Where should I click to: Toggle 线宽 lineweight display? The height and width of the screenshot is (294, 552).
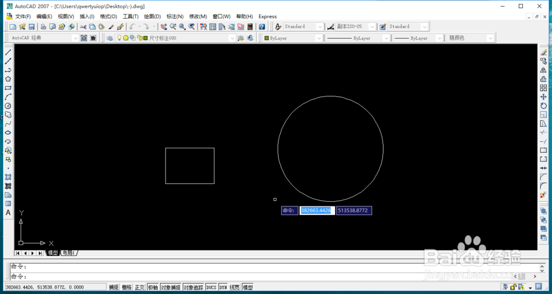(235, 287)
